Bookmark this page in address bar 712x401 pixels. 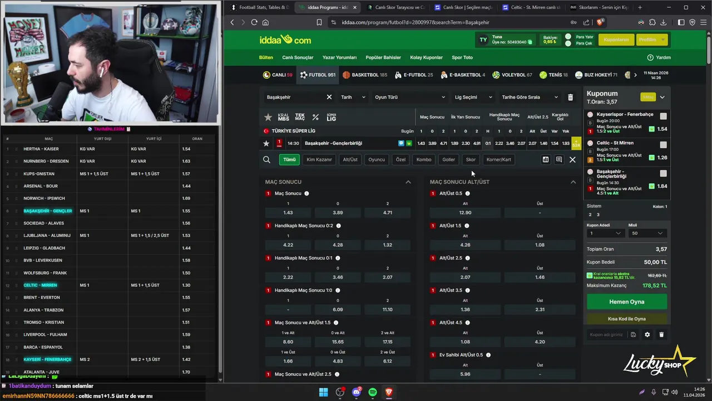(319, 22)
